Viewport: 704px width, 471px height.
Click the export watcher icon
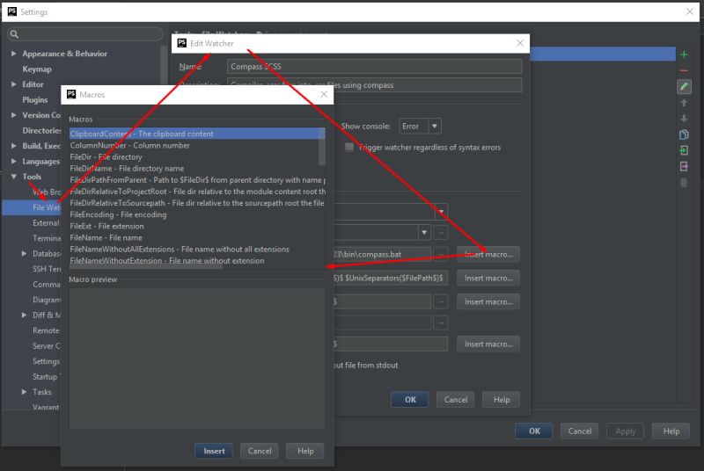click(x=684, y=167)
